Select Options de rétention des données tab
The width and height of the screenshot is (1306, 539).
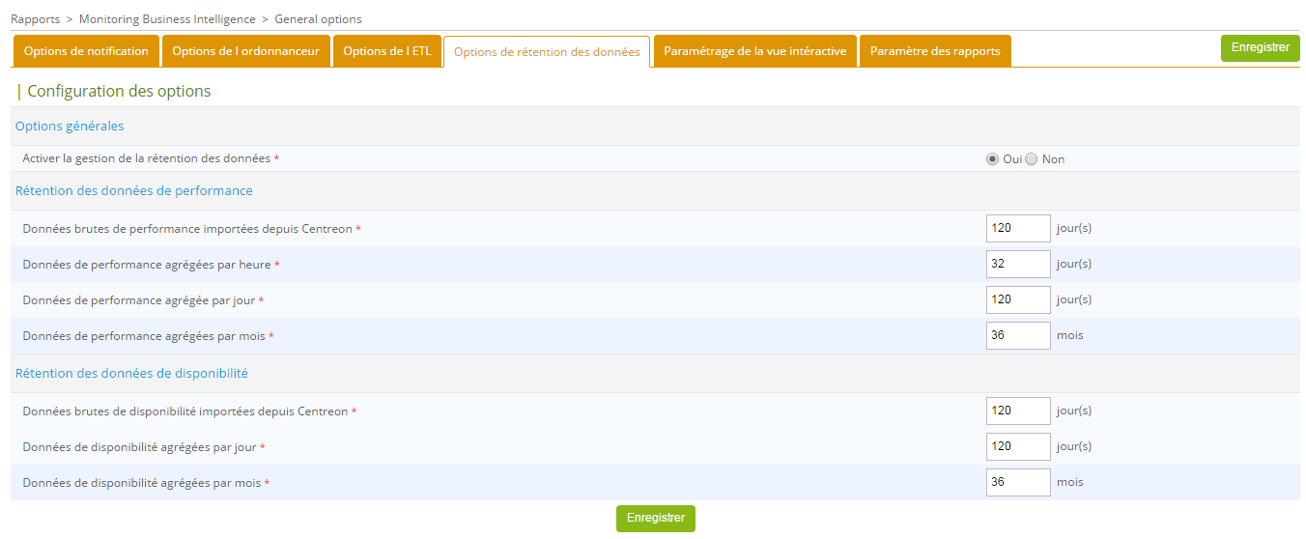point(547,52)
